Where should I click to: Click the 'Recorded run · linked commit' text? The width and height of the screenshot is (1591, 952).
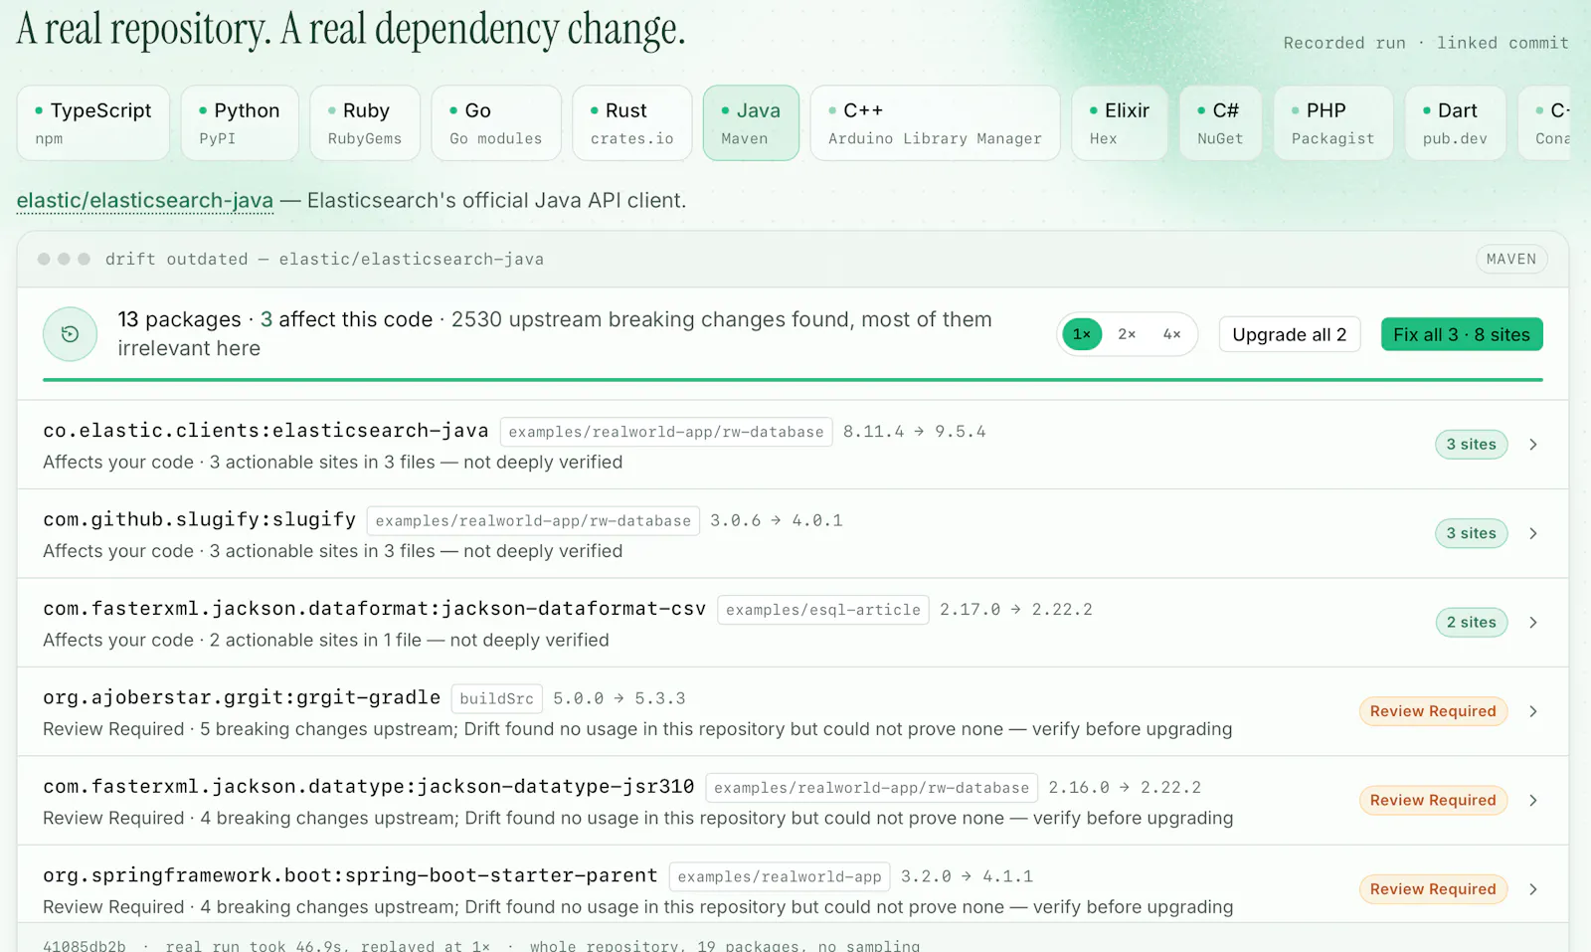[x=1426, y=43]
